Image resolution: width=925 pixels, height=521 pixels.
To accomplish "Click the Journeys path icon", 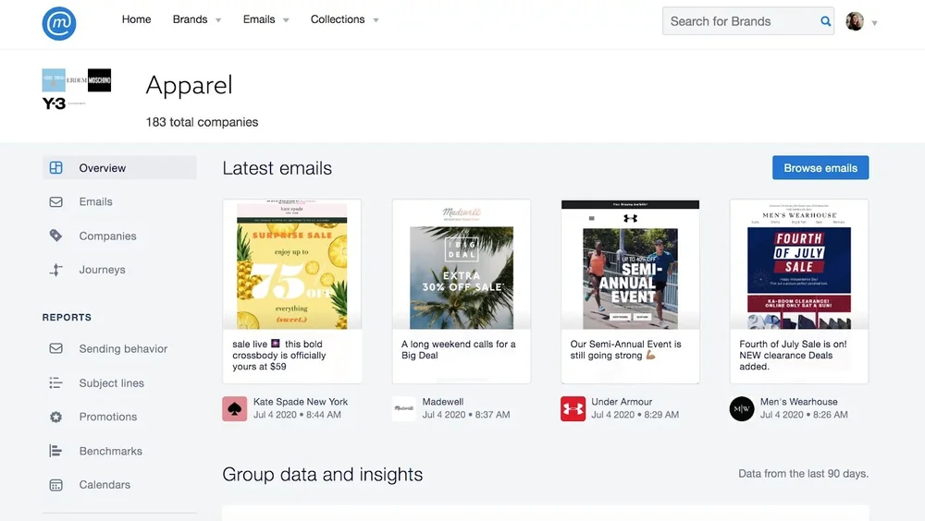I will [56, 270].
